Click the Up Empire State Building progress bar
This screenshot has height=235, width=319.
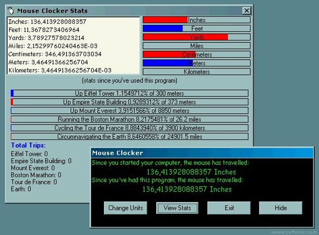129,102
